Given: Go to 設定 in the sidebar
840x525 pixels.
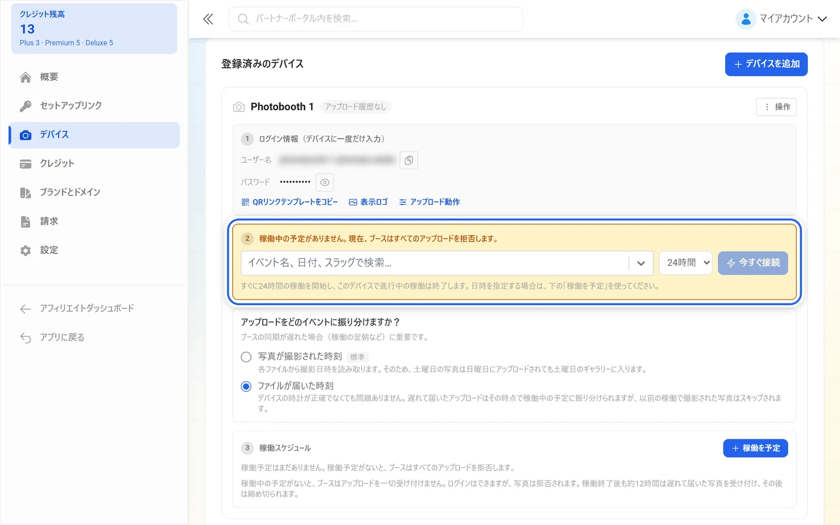Looking at the screenshot, I should click(x=94, y=251).
